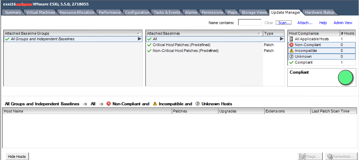Image resolution: width=359 pixels, height=160 pixels.
Task: Click the Stage... button
Action: pos(310,157)
